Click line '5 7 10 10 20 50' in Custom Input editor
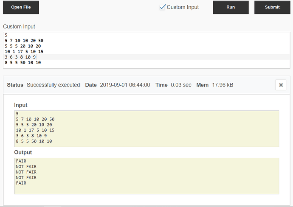The height and width of the screenshot is (207, 293). 24,40
